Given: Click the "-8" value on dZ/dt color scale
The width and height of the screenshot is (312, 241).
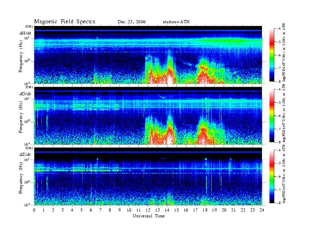Looking at the screenshot, I should tap(279, 203).
